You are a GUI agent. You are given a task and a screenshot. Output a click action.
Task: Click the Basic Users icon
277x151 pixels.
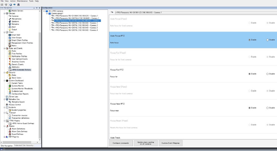[10, 78]
